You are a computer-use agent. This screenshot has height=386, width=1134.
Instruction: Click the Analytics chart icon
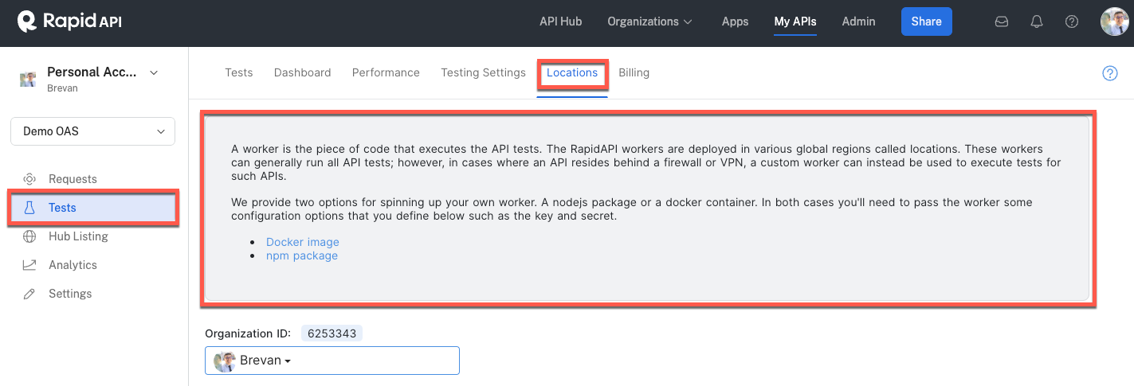coord(29,265)
